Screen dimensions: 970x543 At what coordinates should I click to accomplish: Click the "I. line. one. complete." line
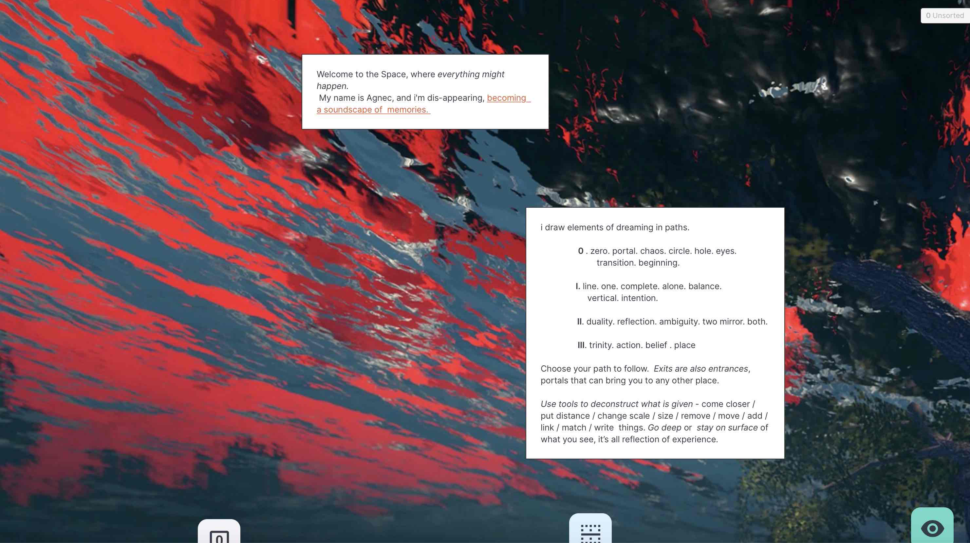tap(648, 286)
